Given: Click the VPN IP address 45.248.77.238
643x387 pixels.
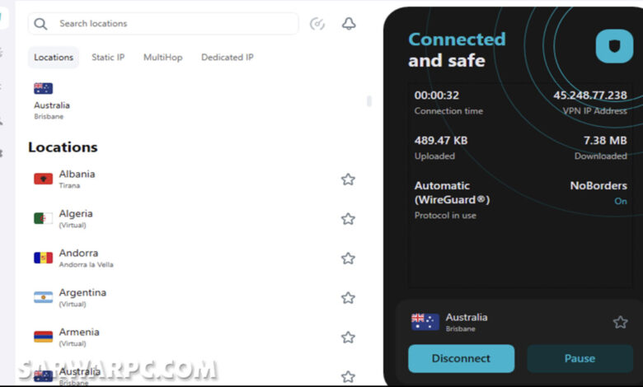Looking at the screenshot, I should pyautogui.click(x=589, y=96).
